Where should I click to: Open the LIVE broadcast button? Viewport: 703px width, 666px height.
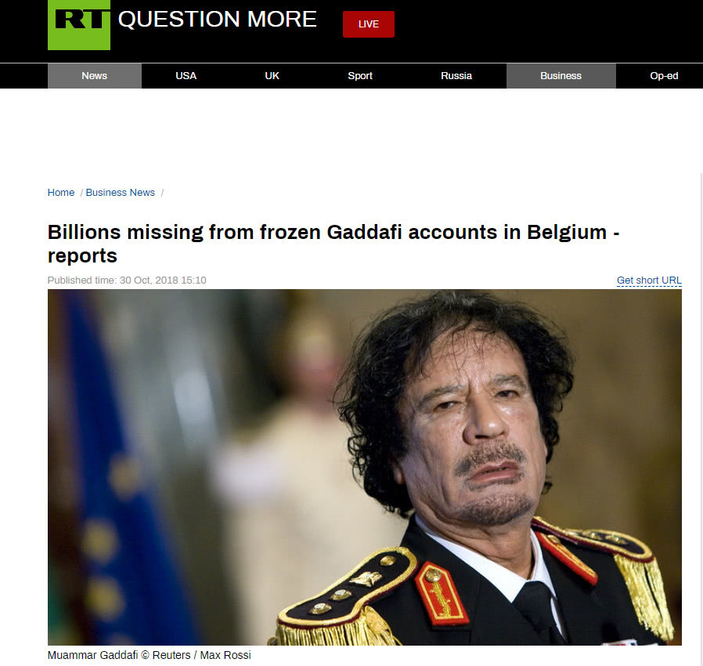369,24
